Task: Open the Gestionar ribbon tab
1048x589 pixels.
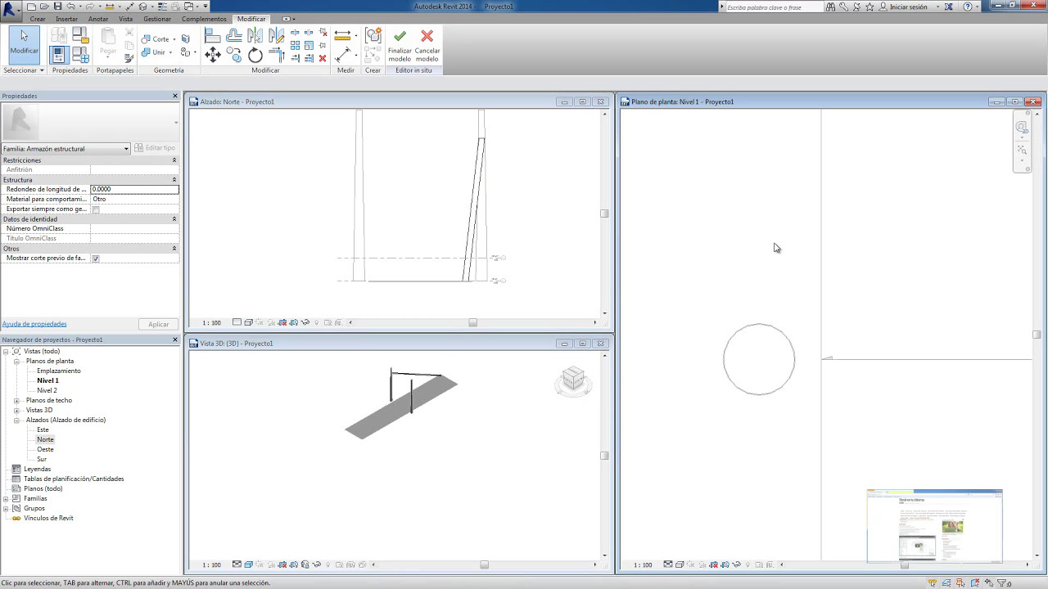Action: tap(157, 19)
